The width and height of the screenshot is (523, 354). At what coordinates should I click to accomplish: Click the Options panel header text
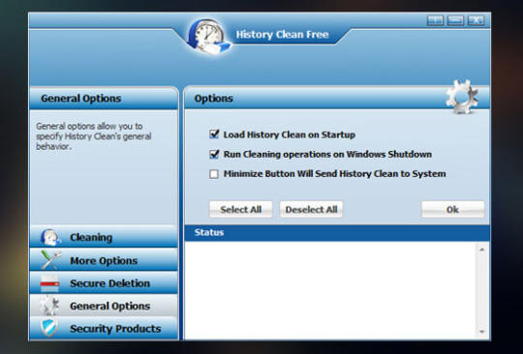(213, 99)
